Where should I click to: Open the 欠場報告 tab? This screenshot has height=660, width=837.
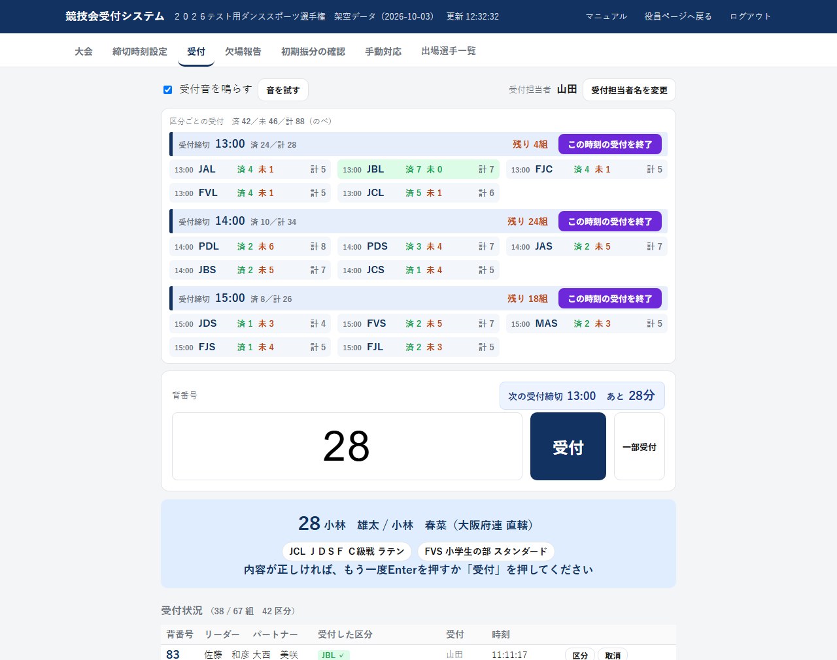tap(243, 51)
